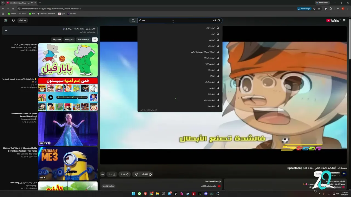Reload the YouTube page

click(x=13, y=8)
